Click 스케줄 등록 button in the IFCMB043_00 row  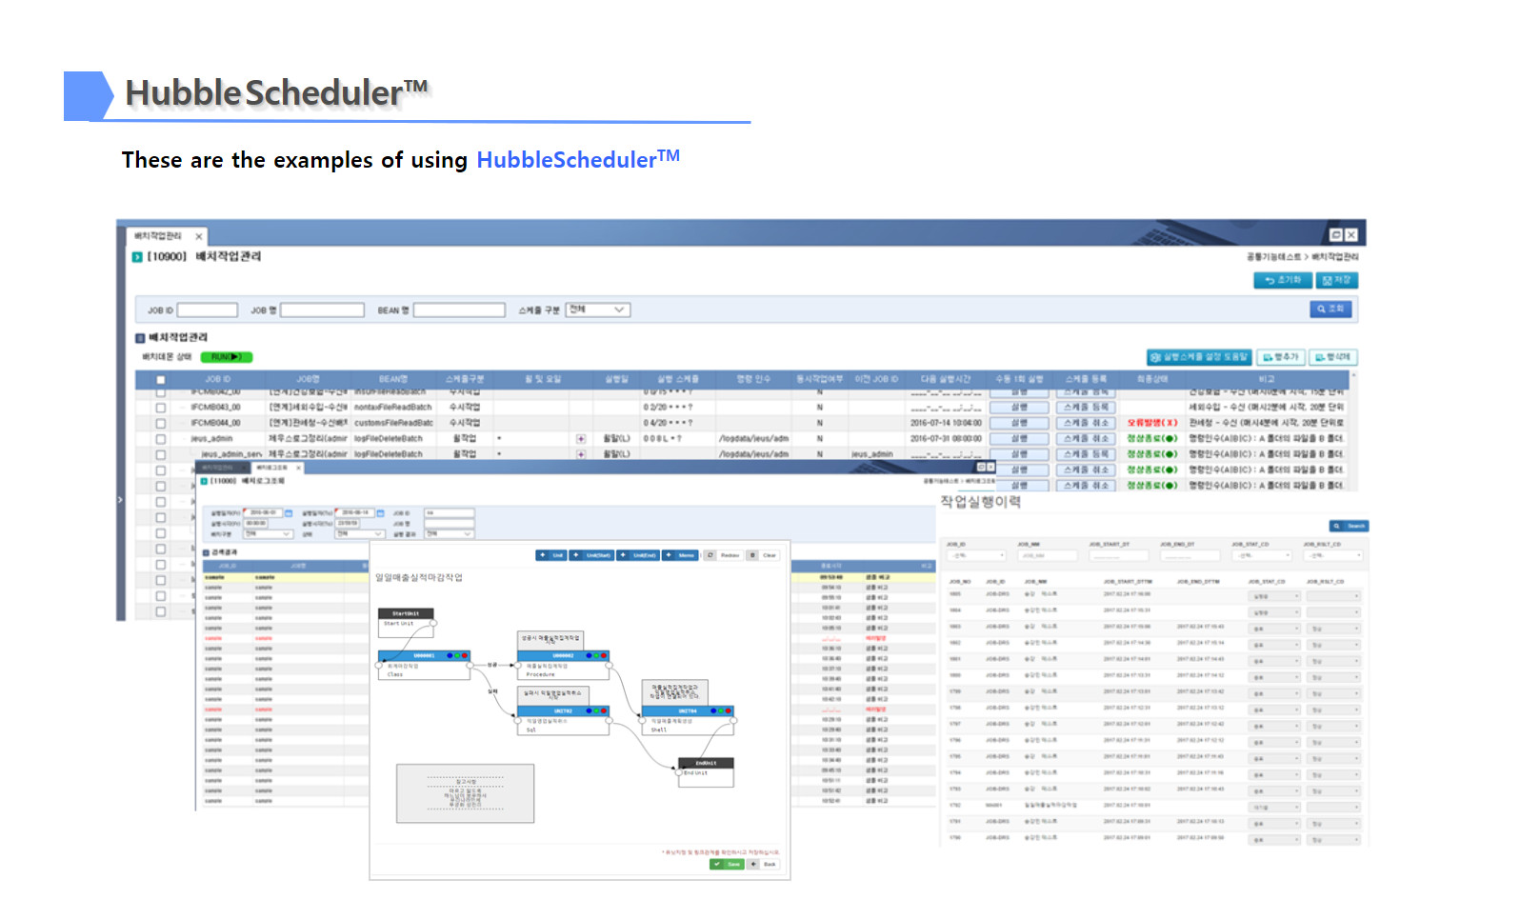click(x=1086, y=408)
